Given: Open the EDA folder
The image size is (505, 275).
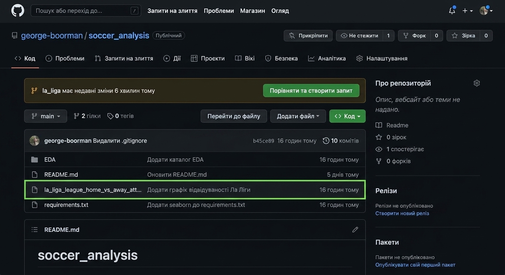Looking at the screenshot, I should (50, 160).
